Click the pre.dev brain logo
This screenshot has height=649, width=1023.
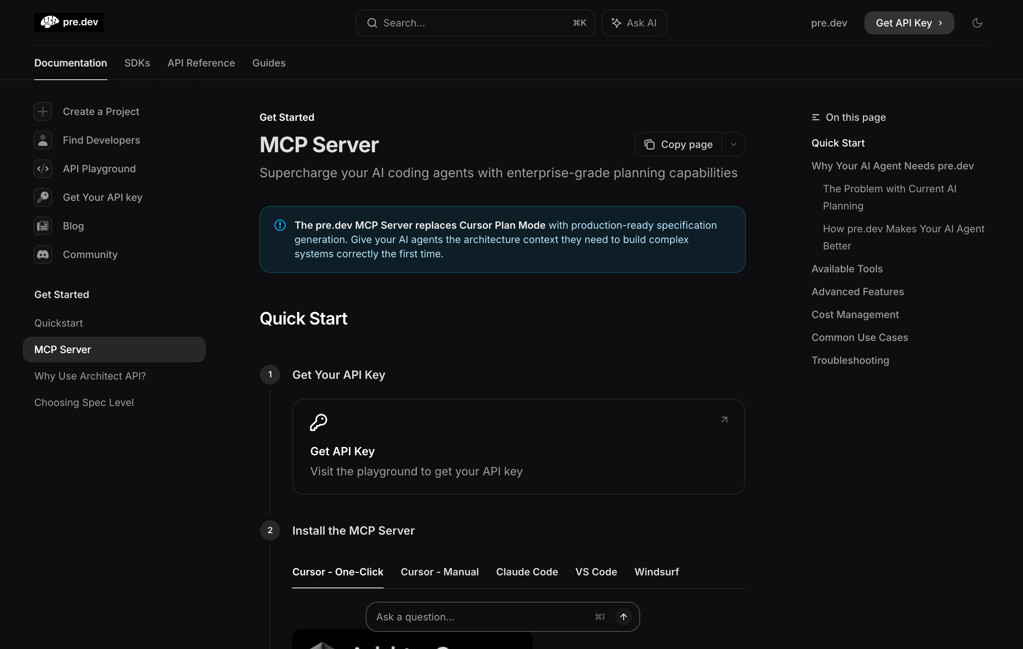(x=50, y=22)
